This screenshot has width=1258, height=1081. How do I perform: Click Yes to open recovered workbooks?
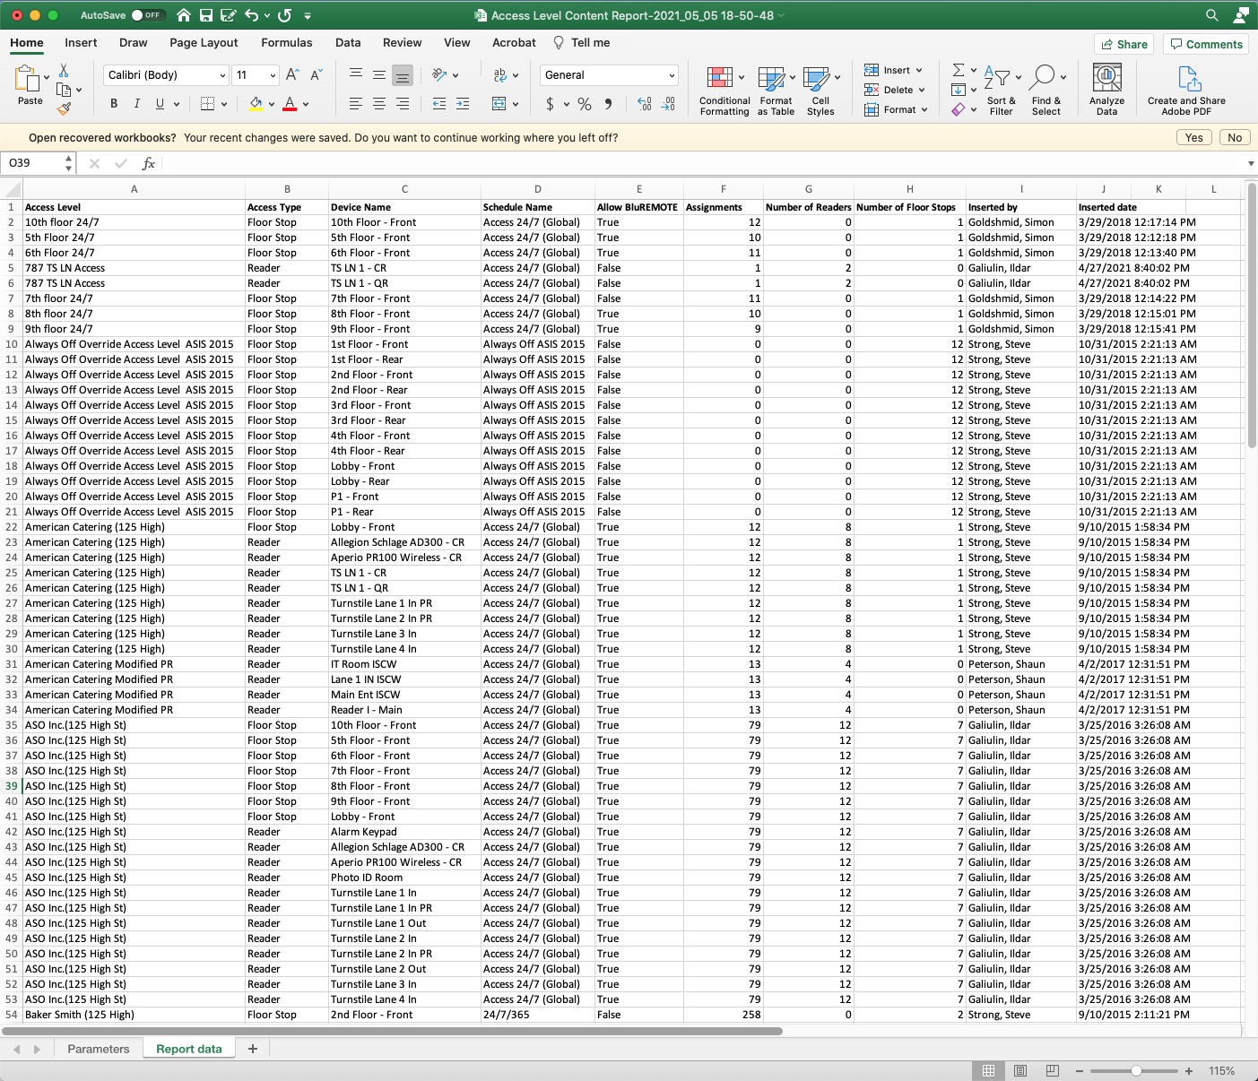[x=1193, y=137]
